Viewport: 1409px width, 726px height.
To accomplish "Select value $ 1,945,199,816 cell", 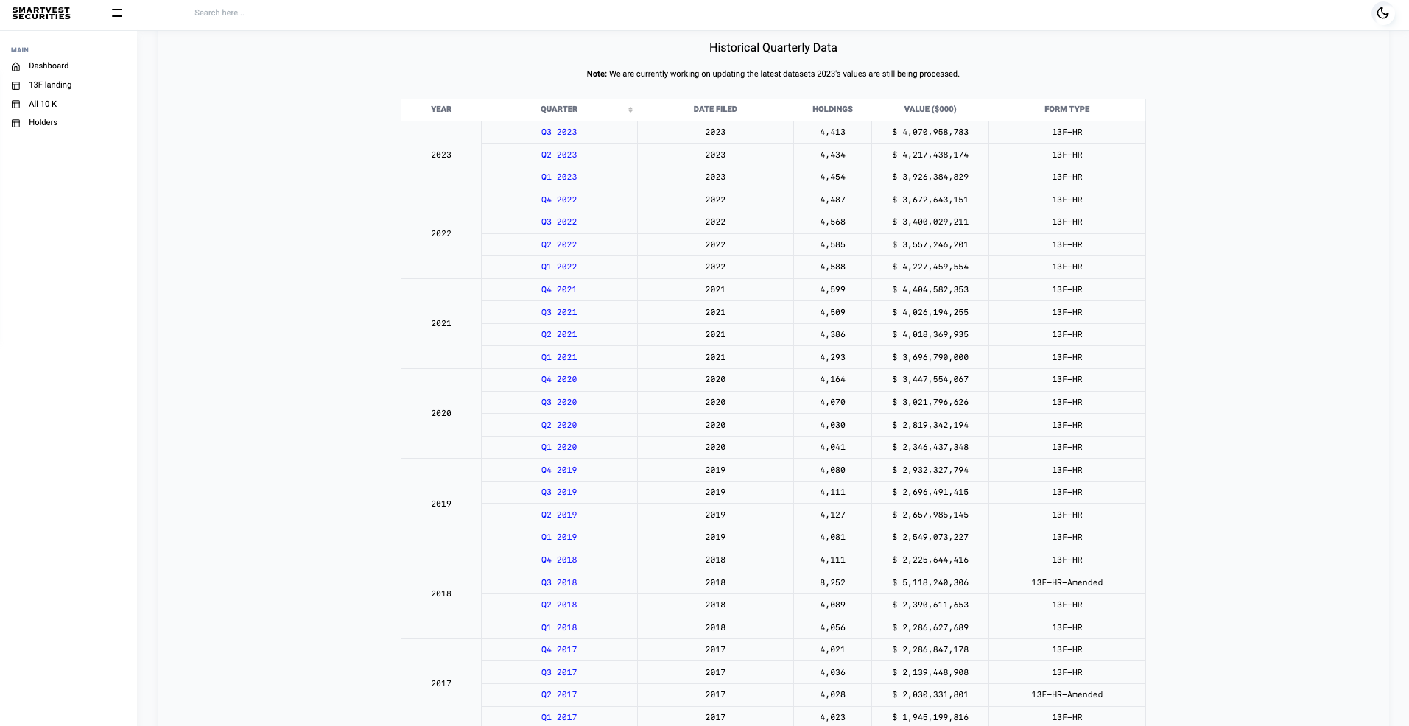I will pos(930,718).
